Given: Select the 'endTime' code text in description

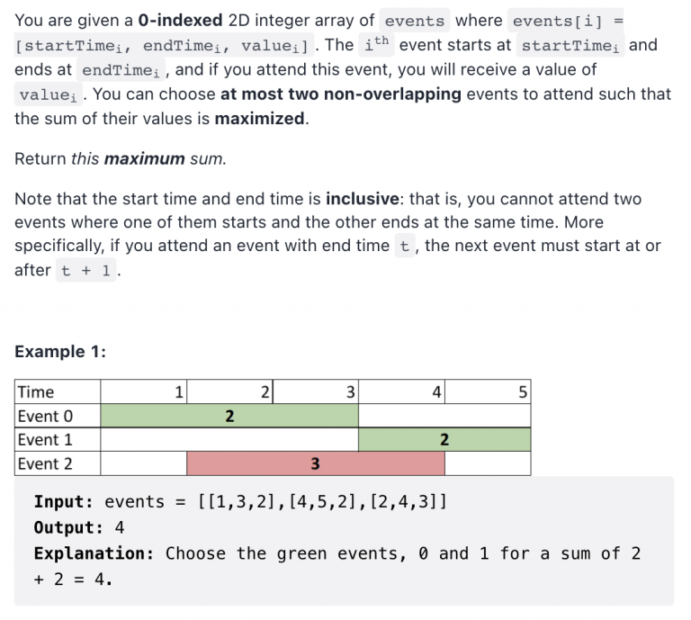Looking at the screenshot, I should point(121,69).
